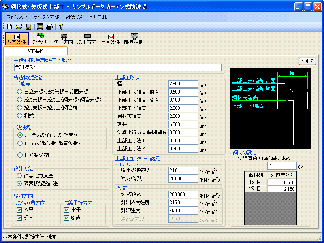Uncheck 水平 under 法線直角方向
Screen dimensions: 324x243
point(19,210)
